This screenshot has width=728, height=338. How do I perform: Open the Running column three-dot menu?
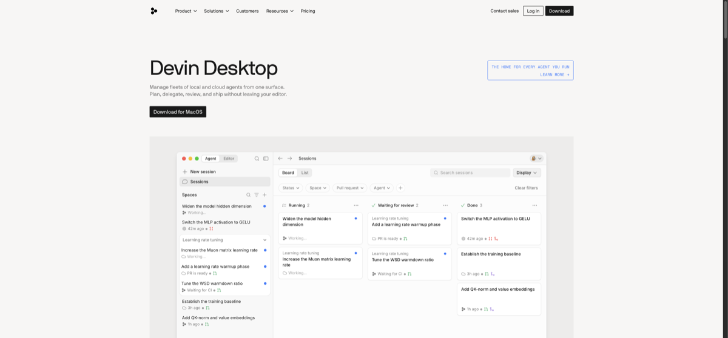[356, 205]
